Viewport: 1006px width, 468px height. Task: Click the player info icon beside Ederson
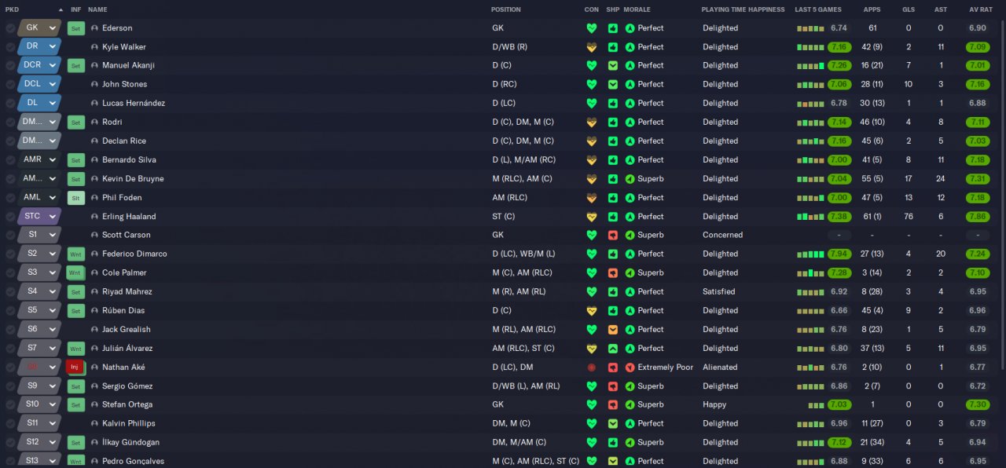tap(95, 28)
